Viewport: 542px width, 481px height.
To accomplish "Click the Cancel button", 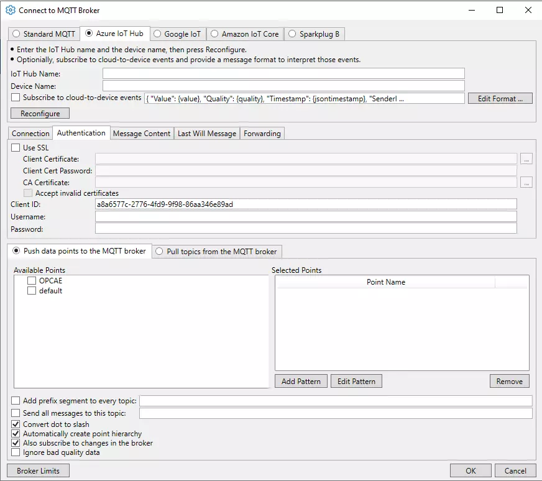I will coord(515,470).
